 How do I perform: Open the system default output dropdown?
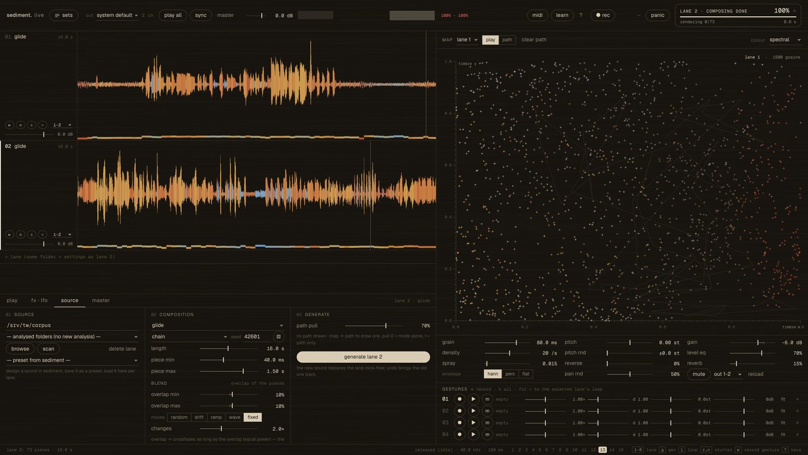click(117, 15)
